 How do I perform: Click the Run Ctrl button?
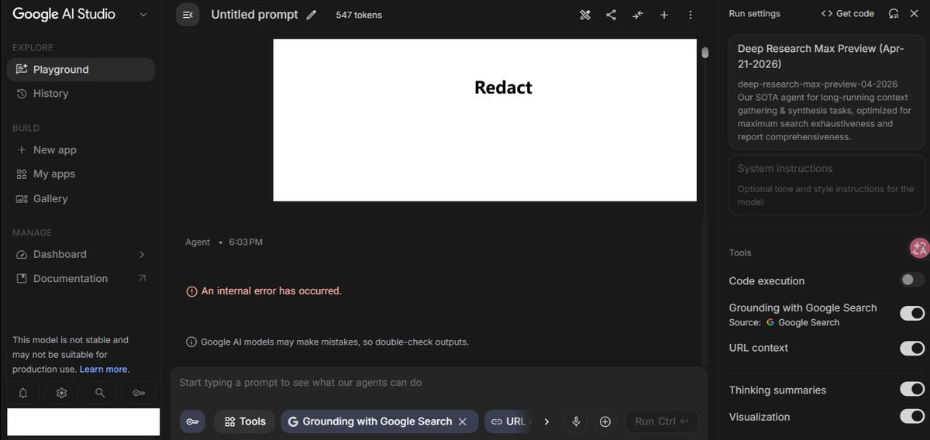(x=662, y=421)
